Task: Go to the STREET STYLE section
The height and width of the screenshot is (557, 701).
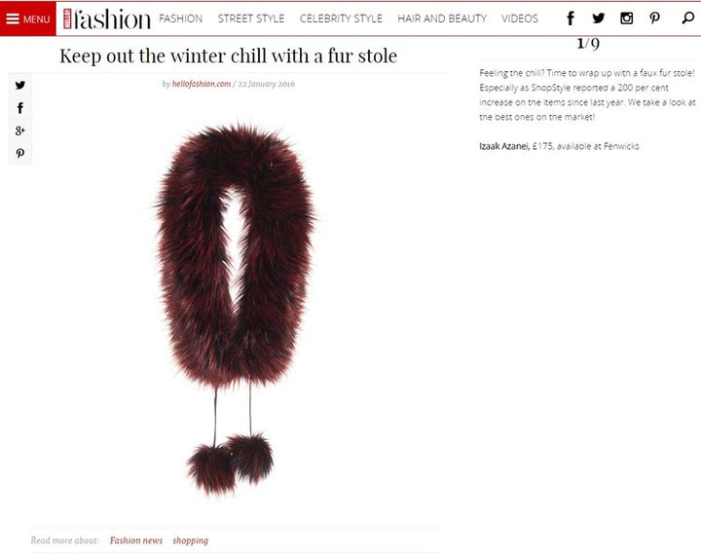Action: click(251, 19)
